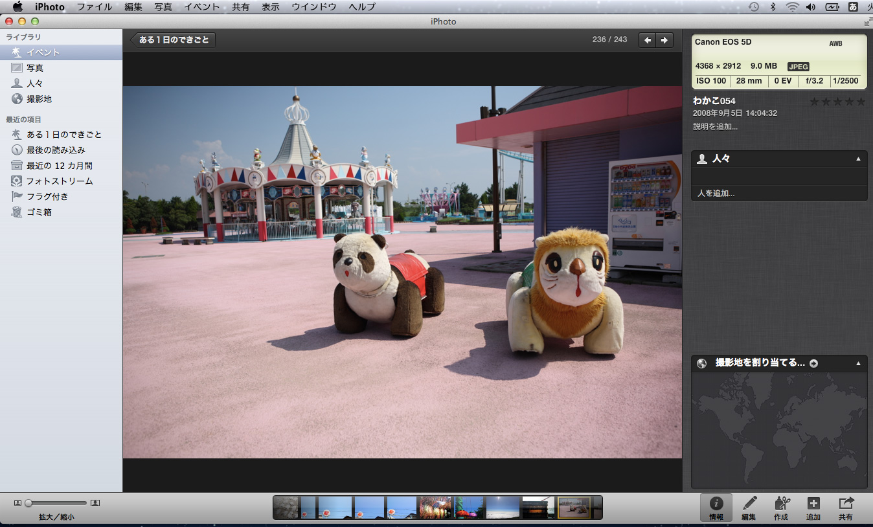Open 撮影地 (Places) in the sidebar
The width and height of the screenshot is (873, 527).
tap(39, 99)
